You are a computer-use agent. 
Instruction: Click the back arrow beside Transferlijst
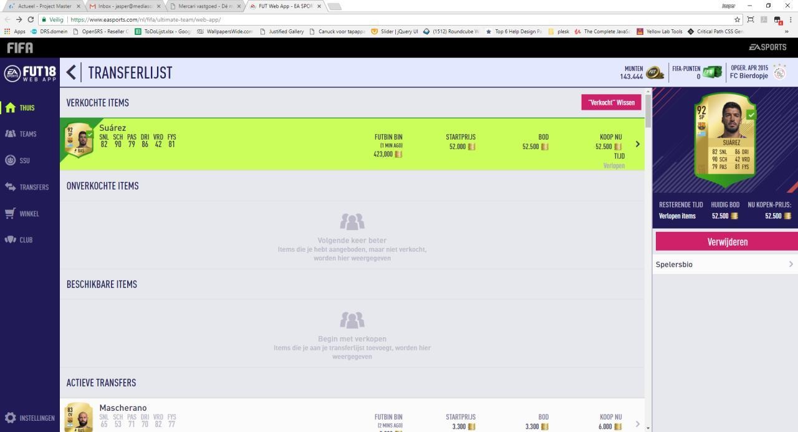pyautogui.click(x=72, y=72)
